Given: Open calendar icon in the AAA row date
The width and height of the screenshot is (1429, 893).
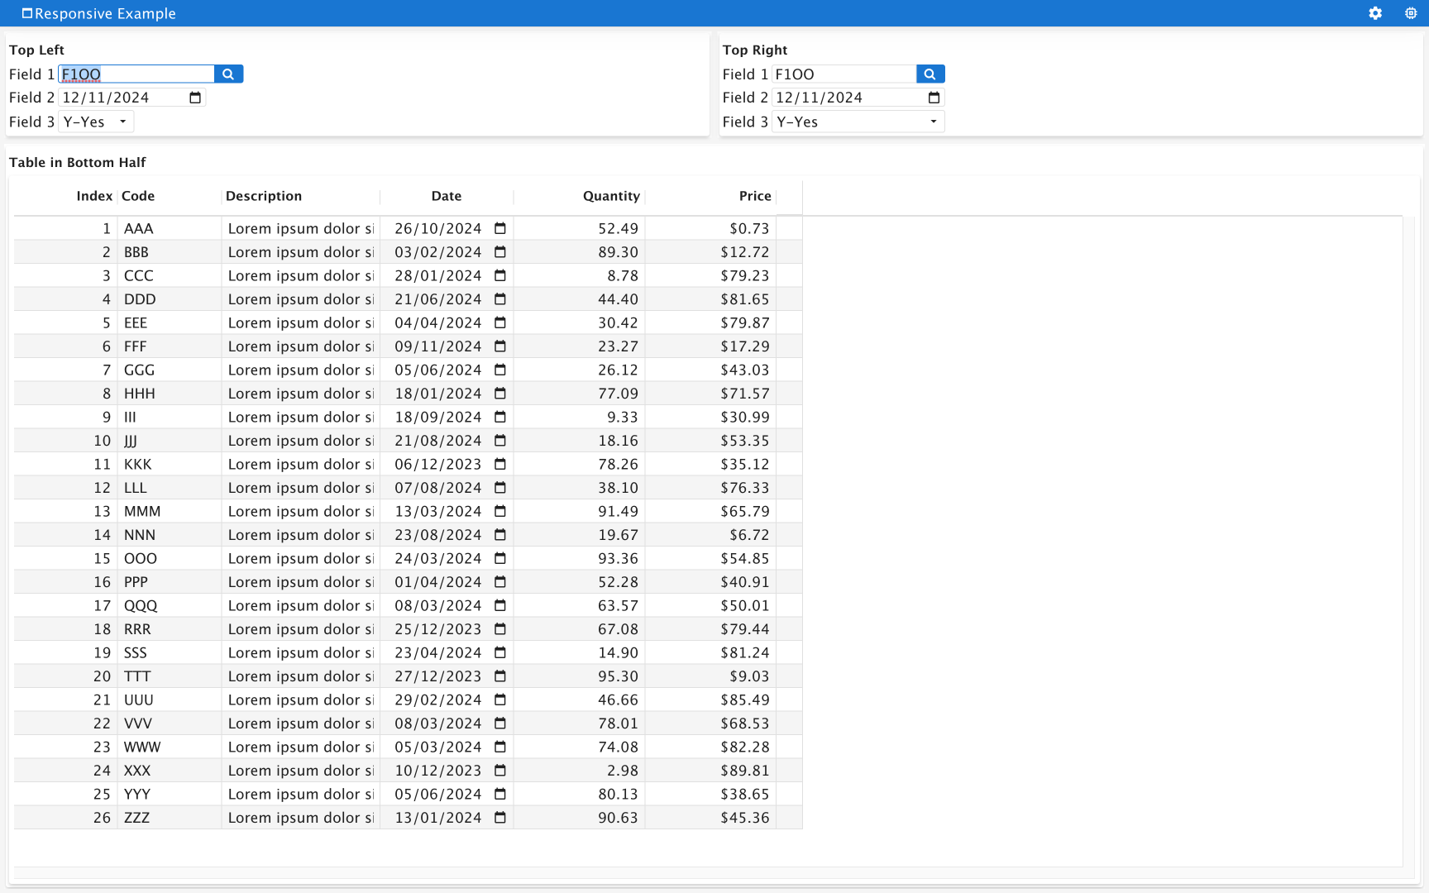Looking at the screenshot, I should click(x=499, y=228).
